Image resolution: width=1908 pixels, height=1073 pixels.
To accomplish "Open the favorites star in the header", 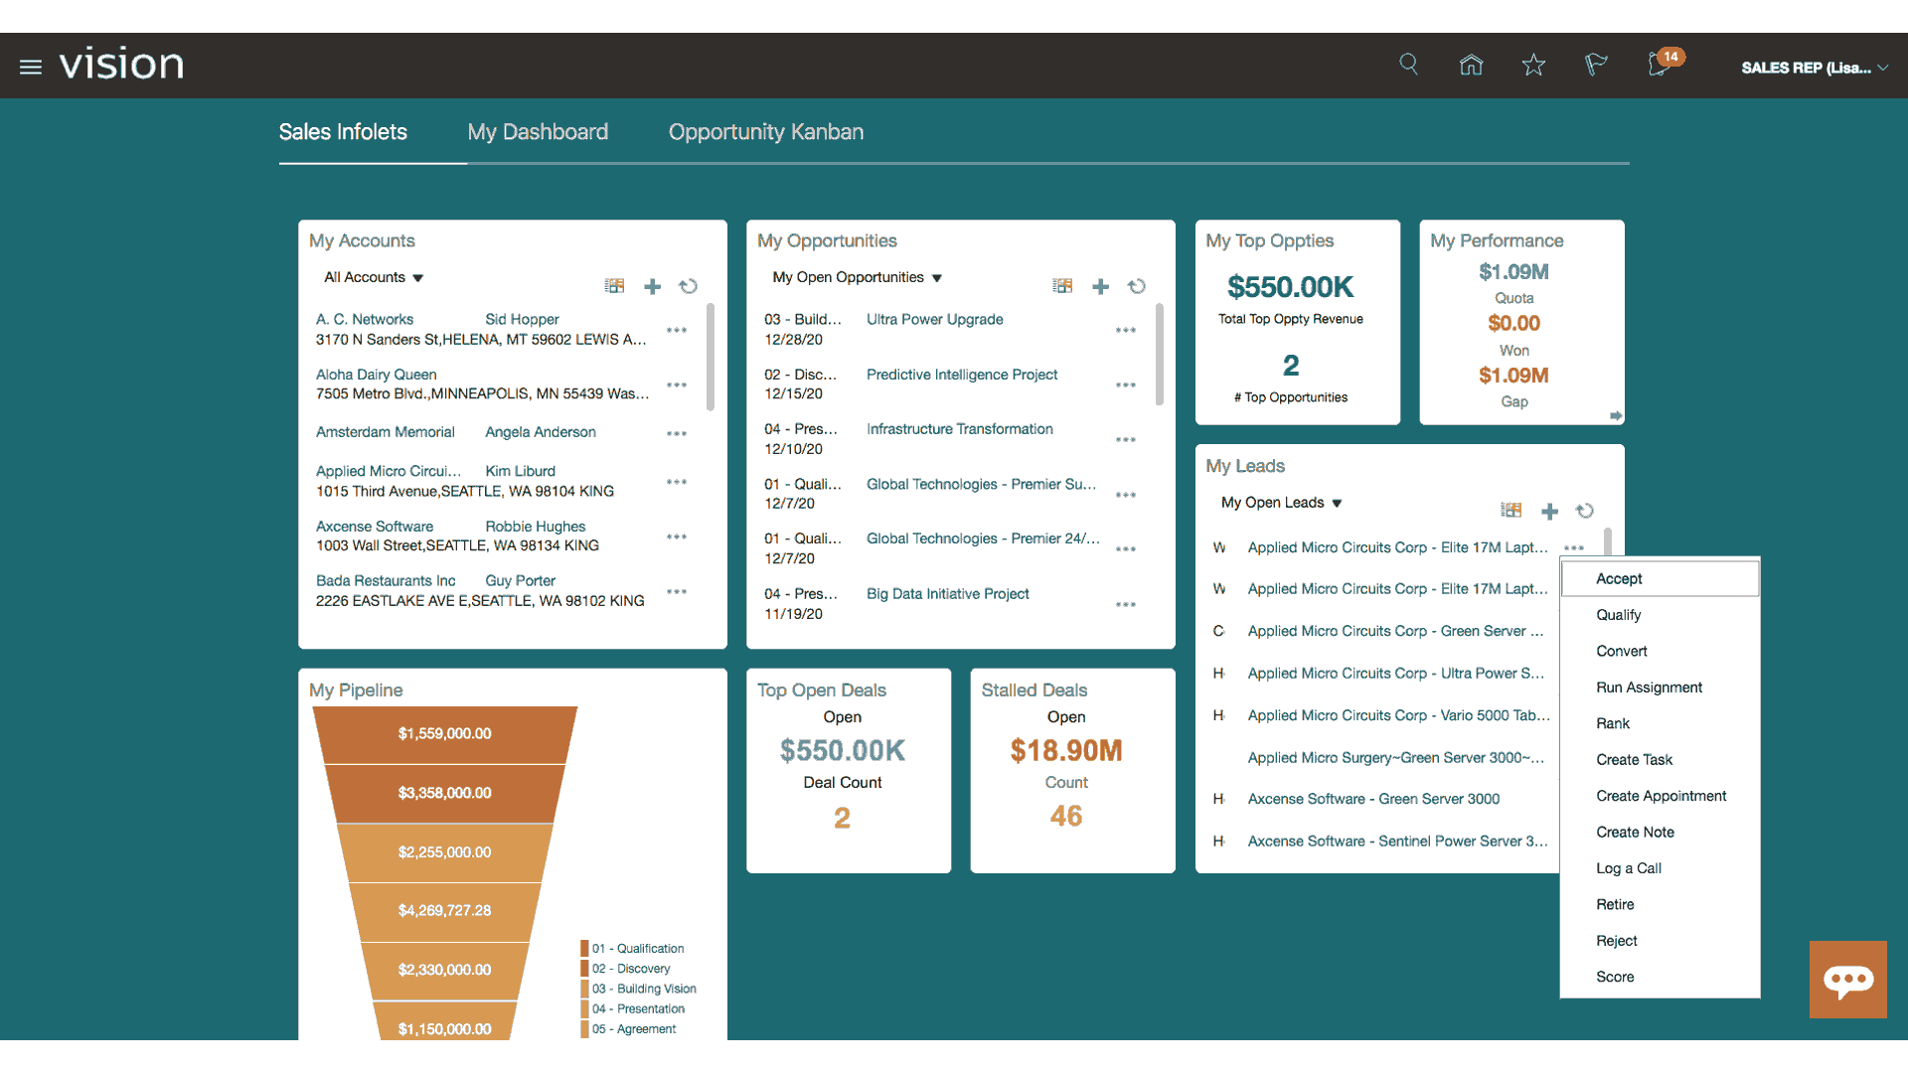I will 1533,64.
